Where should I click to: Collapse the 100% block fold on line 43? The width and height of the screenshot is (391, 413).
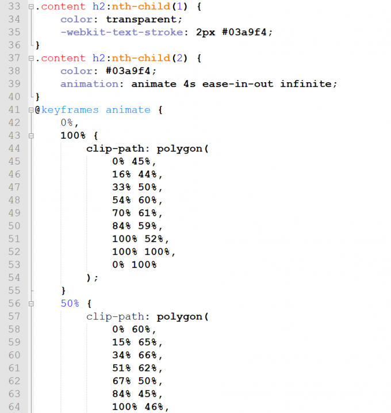pyautogui.click(x=31, y=136)
